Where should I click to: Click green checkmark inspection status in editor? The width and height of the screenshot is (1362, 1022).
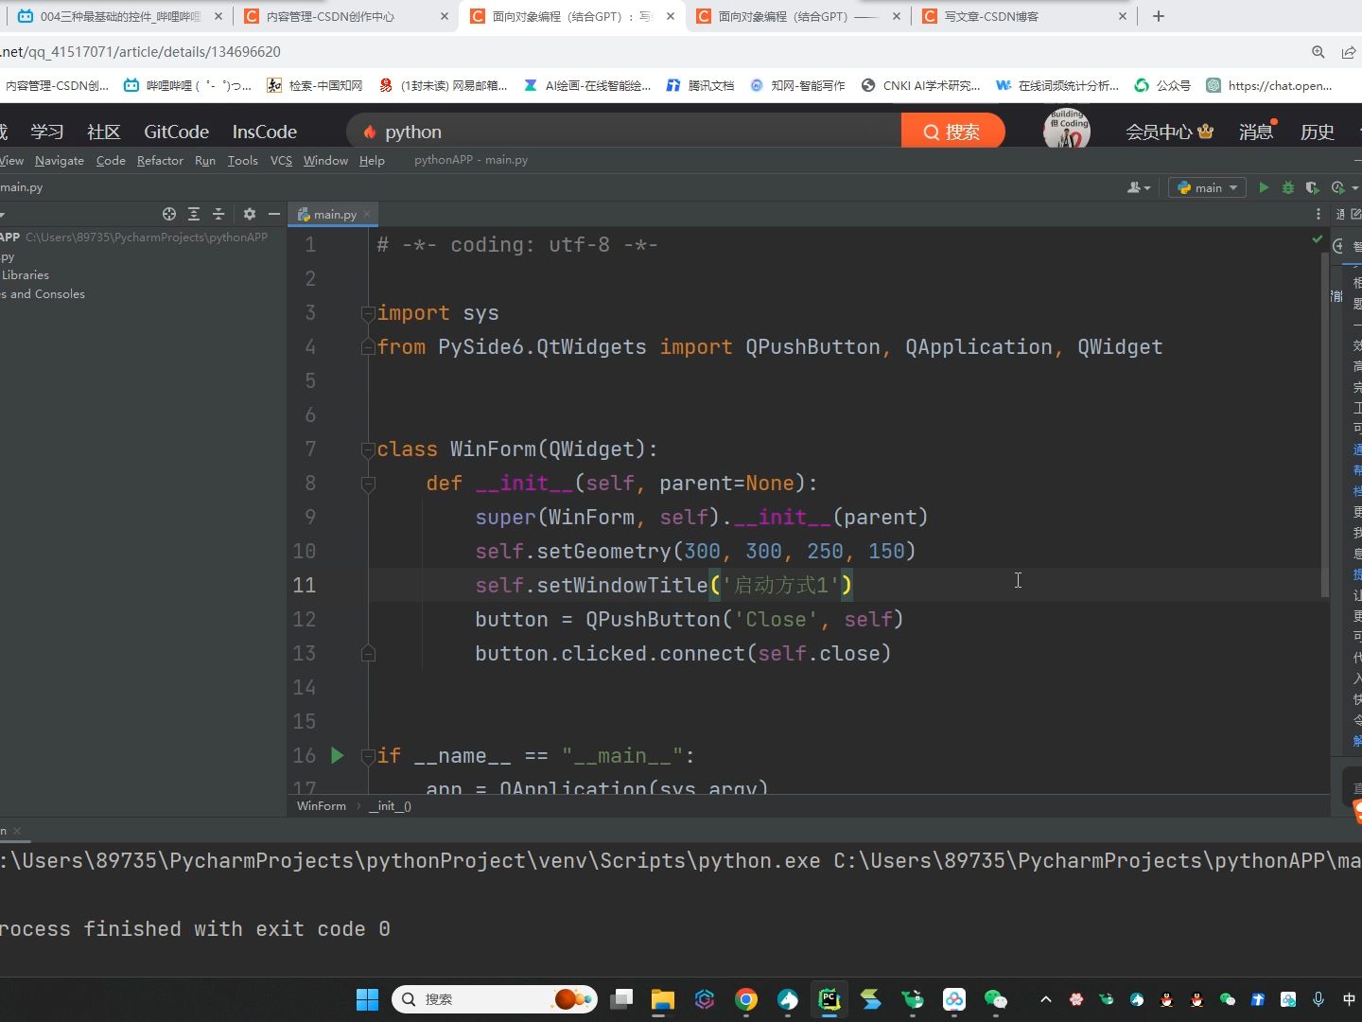point(1317,239)
